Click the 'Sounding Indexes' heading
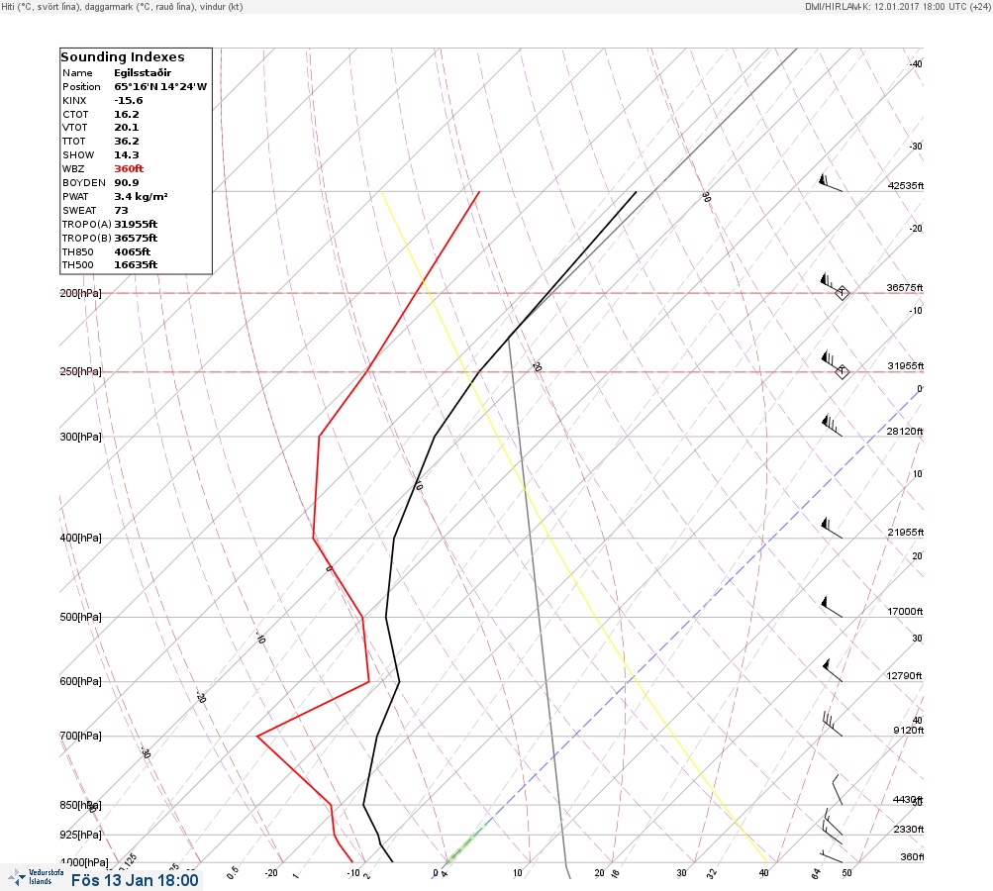Image resolution: width=993 pixels, height=891 pixels. [123, 57]
